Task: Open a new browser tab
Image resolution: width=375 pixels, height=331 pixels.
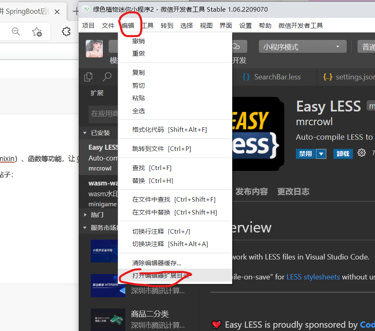Action: click(75, 11)
